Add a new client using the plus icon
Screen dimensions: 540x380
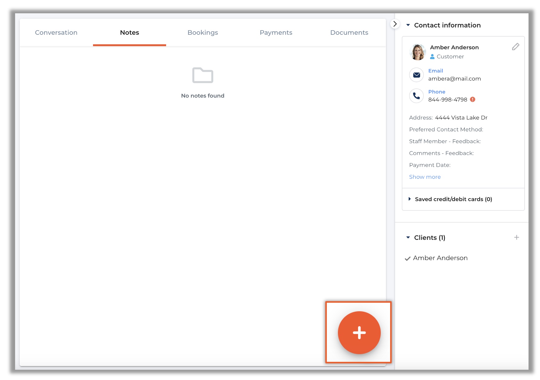pos(517,237)
